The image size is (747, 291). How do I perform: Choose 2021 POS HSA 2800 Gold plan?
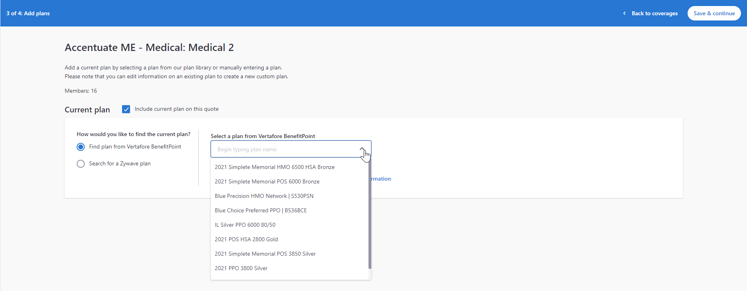(x=246, y=239)
